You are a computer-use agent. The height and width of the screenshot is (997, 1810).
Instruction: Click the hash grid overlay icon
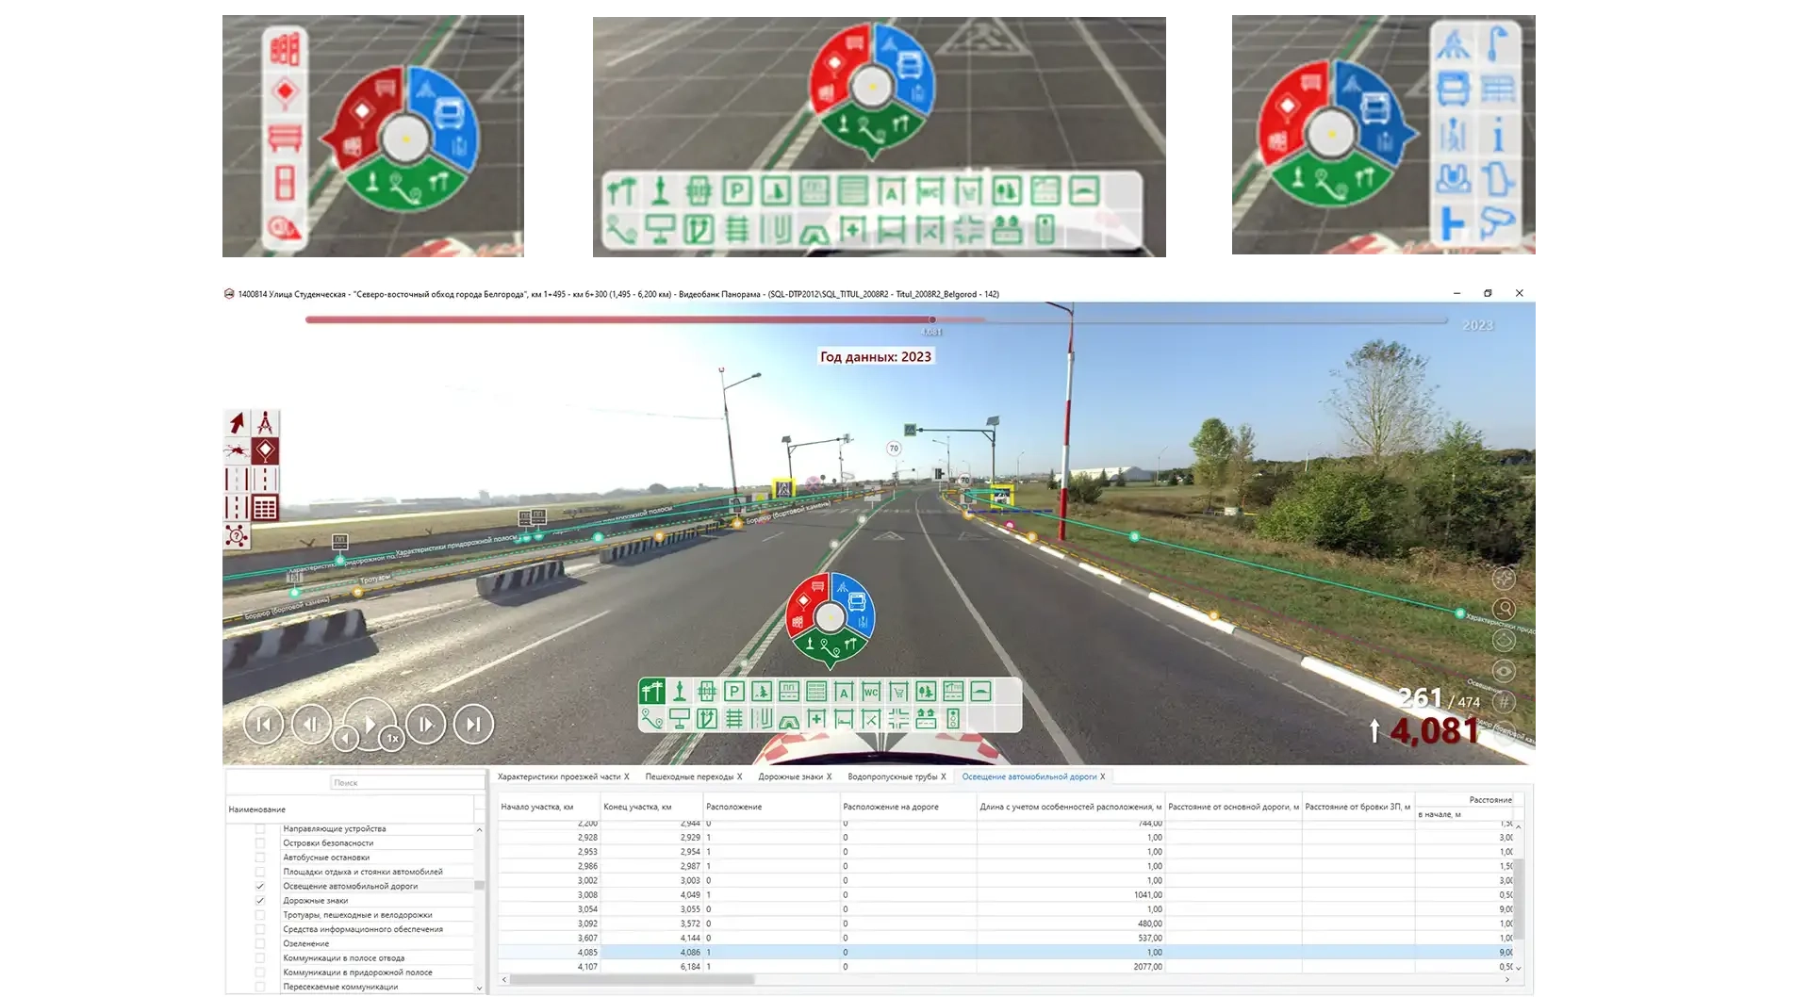[x=1504, y=701]
